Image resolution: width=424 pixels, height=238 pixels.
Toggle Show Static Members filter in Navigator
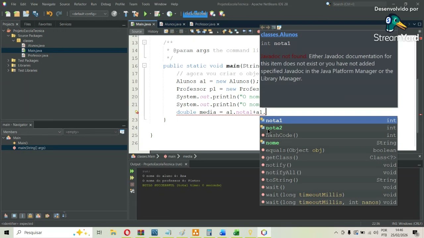(22, 216)
